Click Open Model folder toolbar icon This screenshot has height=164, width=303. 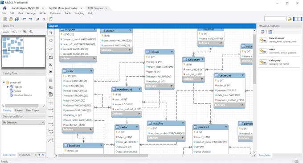click(x=11, y=19)
